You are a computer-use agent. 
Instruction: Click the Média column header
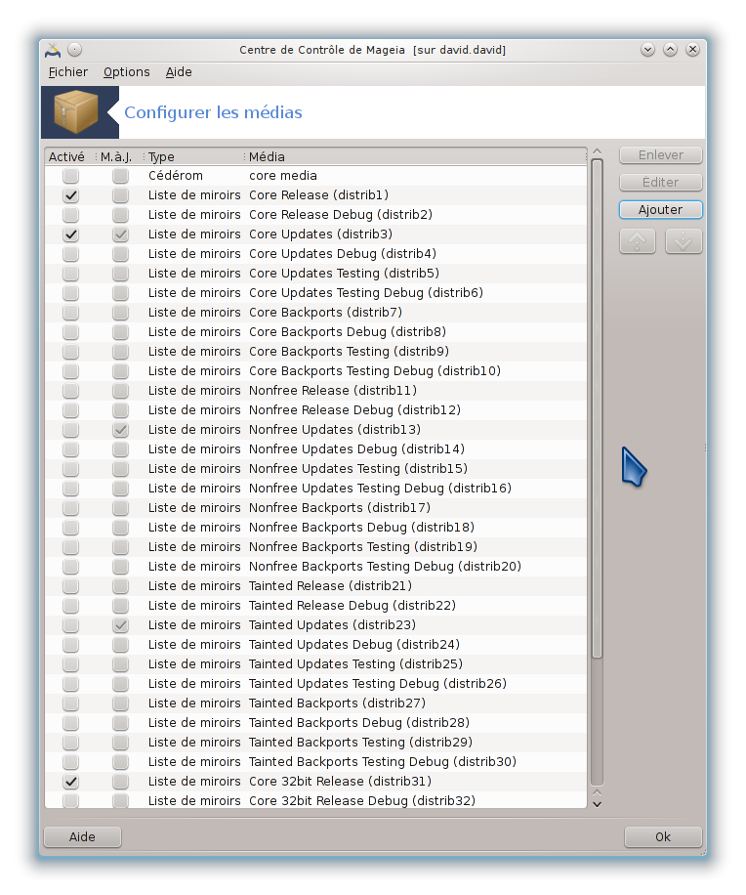tap(416, 157)
